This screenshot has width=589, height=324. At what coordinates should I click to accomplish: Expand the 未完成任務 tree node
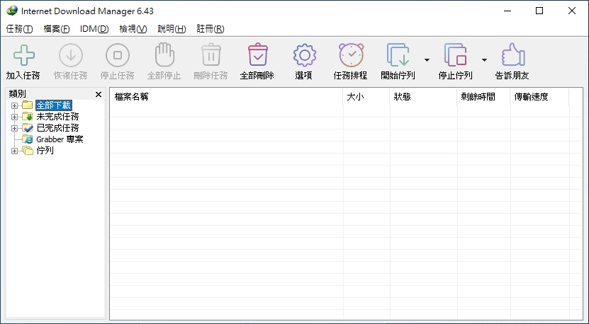tap(14, 117)
